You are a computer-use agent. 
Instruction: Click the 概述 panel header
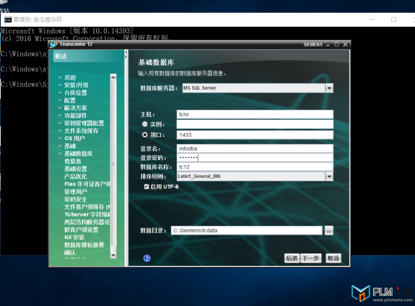(88, 56)
